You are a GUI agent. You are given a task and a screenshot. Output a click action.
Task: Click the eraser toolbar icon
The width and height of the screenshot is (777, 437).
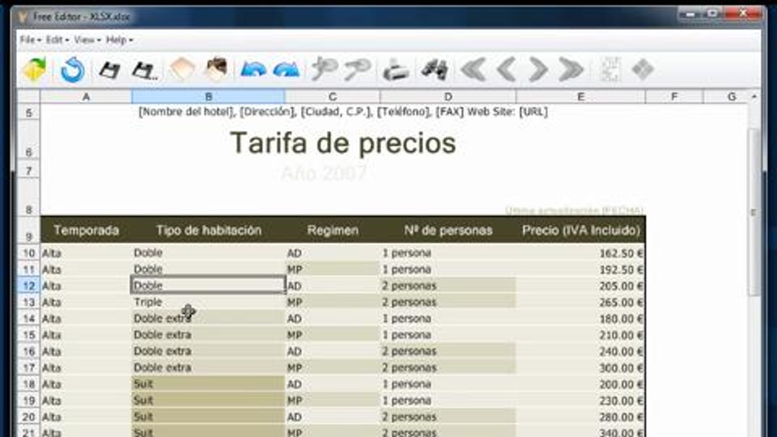click(x=182, y=70)
